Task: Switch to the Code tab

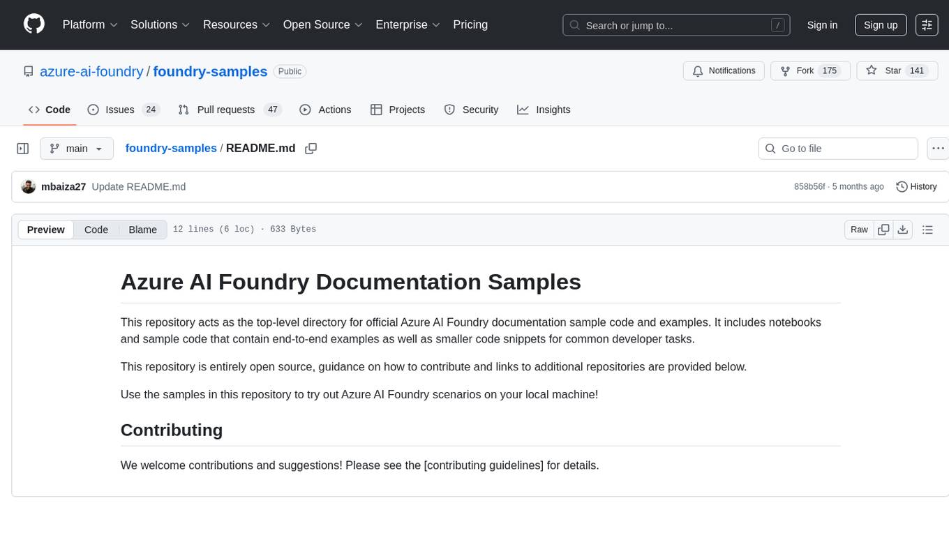Action: 50,110
